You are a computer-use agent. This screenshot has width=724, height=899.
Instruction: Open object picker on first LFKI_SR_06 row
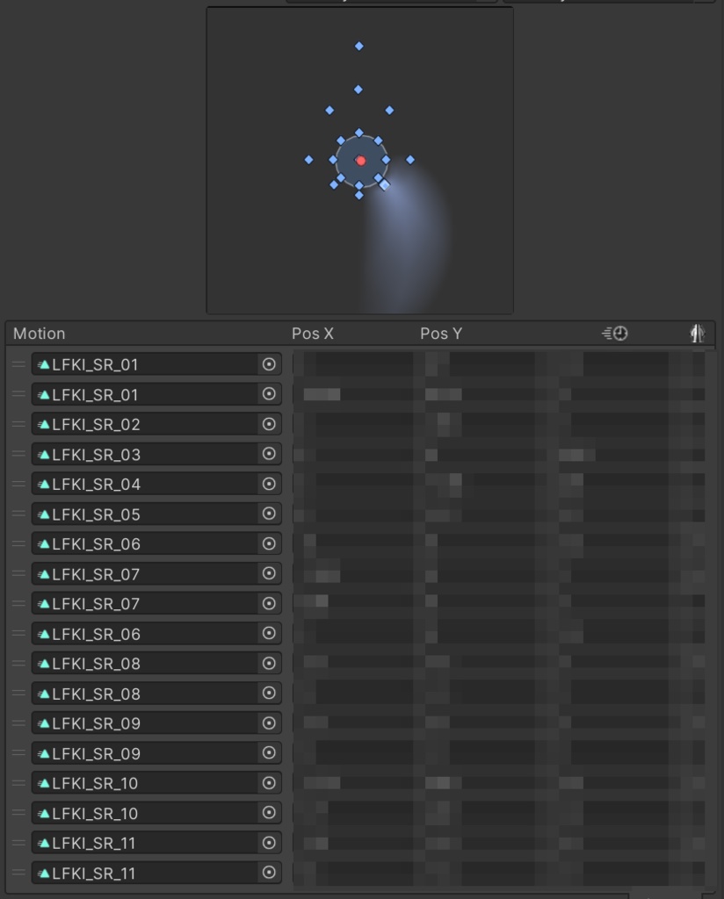269,543
